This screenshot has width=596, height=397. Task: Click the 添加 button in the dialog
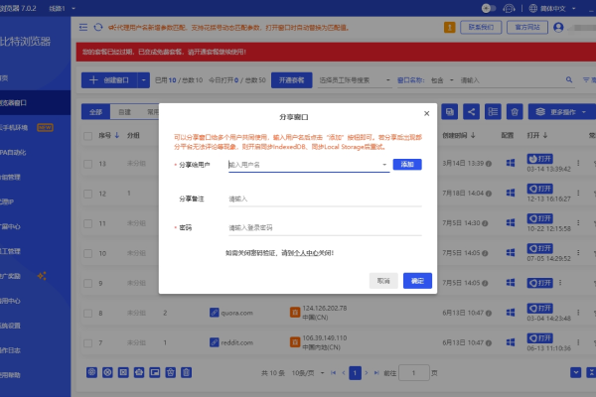407,164
